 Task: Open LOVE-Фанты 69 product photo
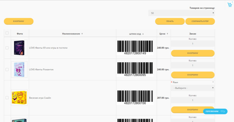pyautogui.click(x=19, y=48)
